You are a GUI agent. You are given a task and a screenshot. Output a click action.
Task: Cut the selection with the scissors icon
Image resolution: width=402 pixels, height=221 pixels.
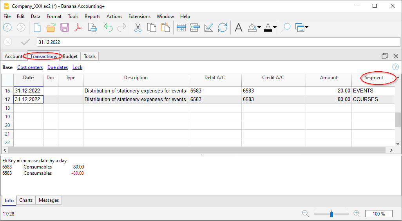pyautogui.click(x=138, y=27)
